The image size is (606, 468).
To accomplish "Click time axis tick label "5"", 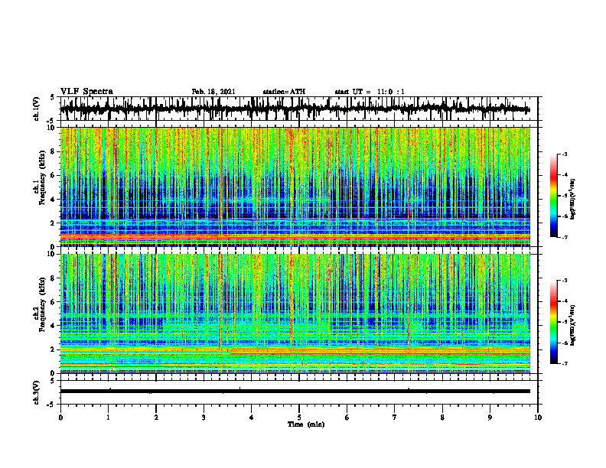I will (x=299, y=418).
